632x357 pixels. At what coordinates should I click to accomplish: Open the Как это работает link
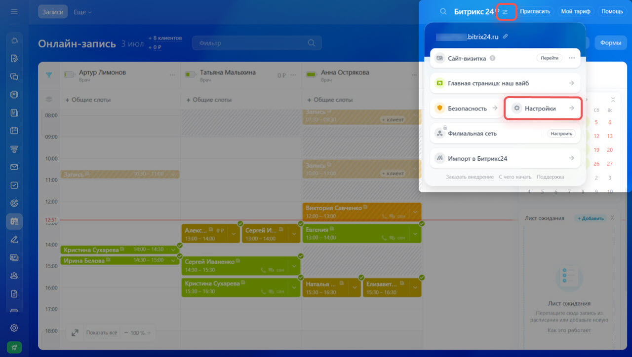[x=569, y=330]
